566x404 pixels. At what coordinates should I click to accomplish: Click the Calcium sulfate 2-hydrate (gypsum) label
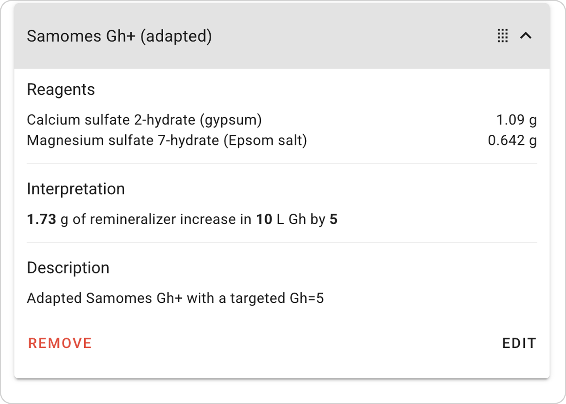click(144, 120)
